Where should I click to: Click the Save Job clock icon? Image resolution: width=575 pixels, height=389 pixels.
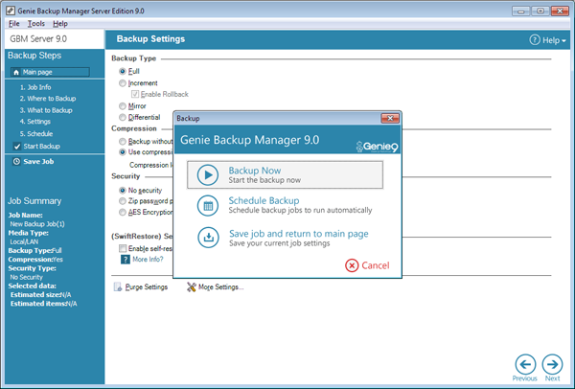click(x=16, y=161)
